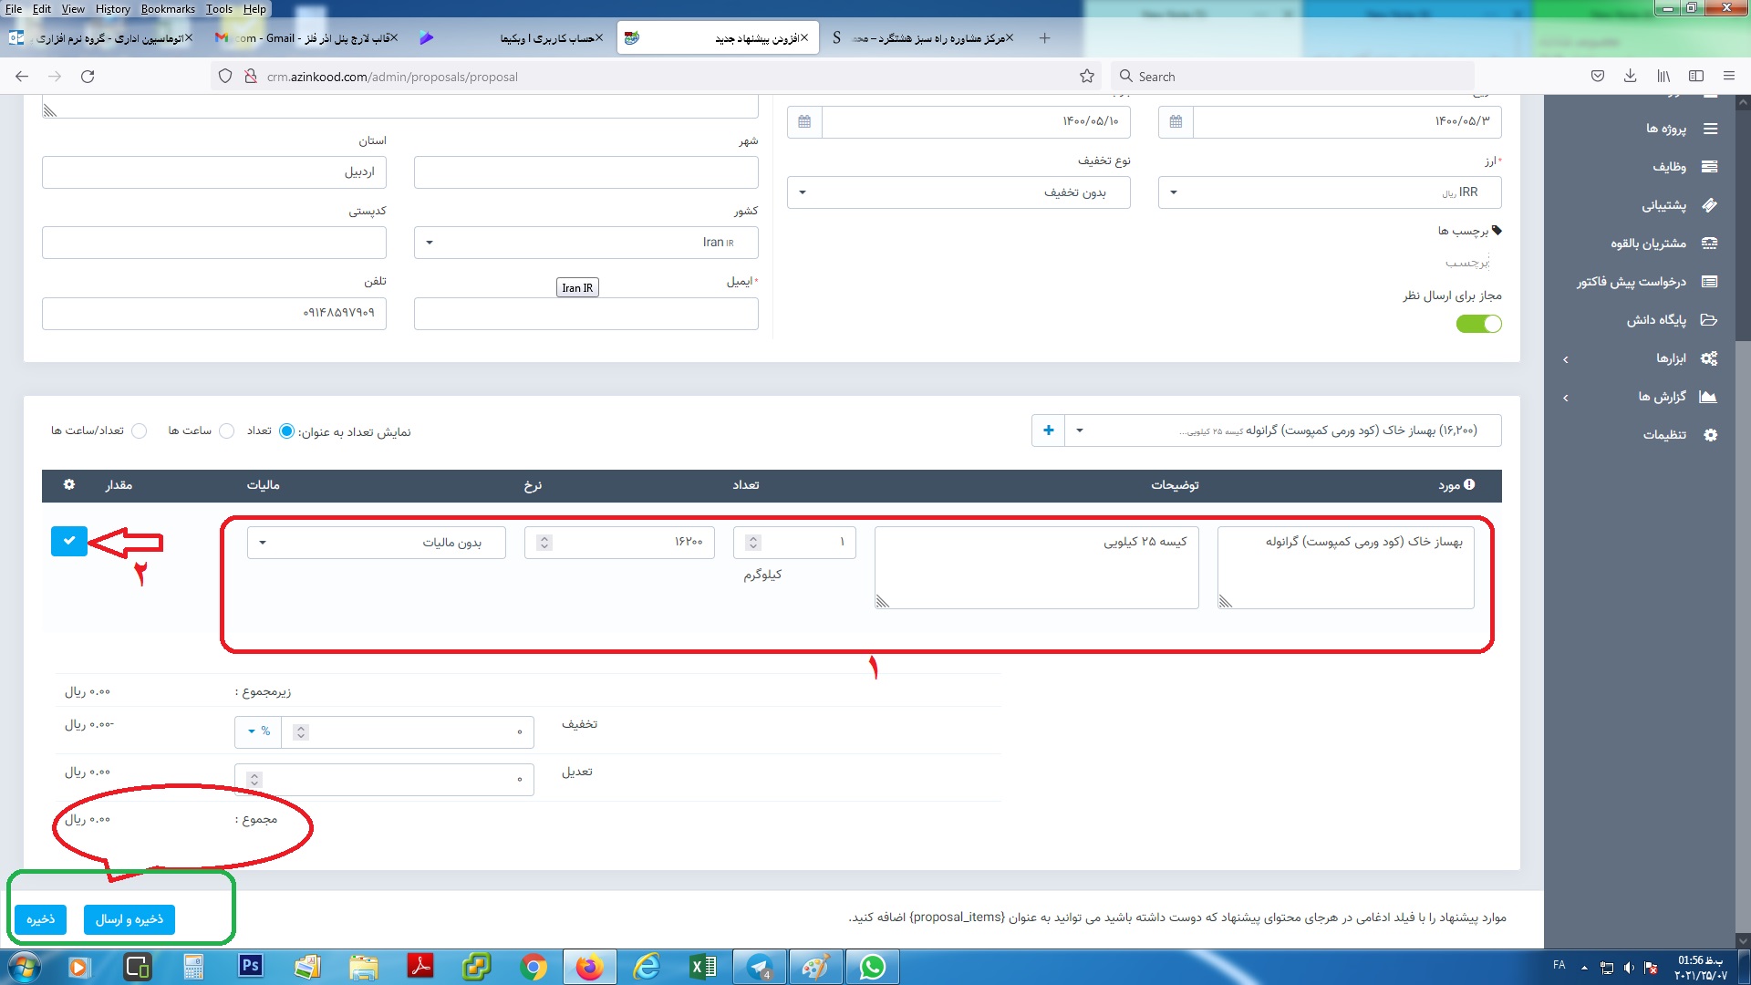This screenshot has width=1751, height=985.
Task: Open the Edit menu
Action: tap(42, 9)
